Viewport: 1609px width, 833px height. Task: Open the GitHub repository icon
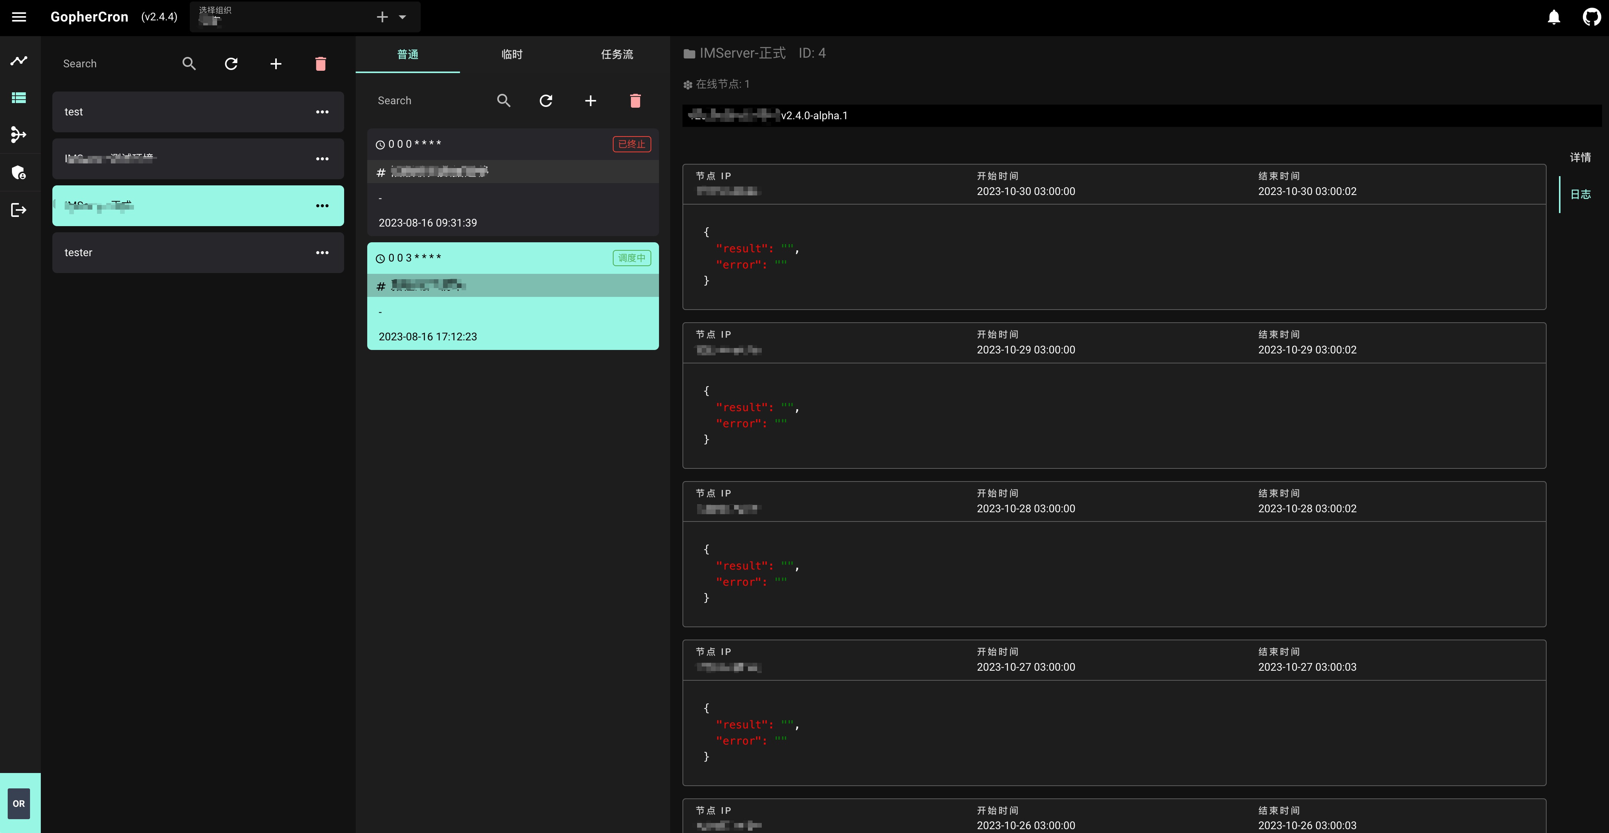point(1592,17)
